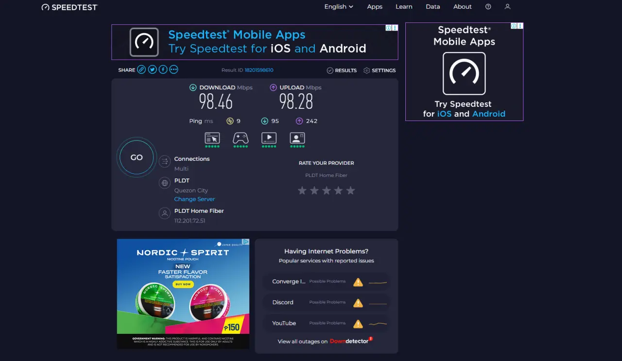
Task: Click the Speedtest logo in header
Action: (x=69, y=7)
